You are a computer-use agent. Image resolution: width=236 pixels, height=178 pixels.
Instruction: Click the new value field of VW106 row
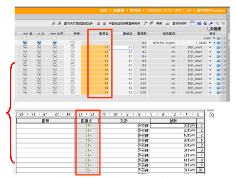coord(45,141)
